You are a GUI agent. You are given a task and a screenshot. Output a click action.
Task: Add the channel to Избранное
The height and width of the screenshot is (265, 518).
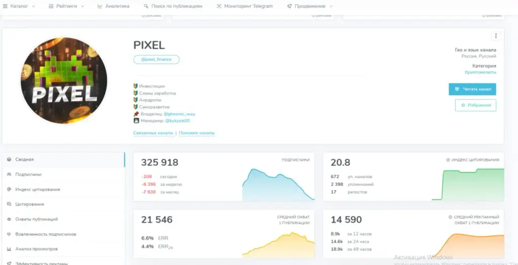coord(476,105)
